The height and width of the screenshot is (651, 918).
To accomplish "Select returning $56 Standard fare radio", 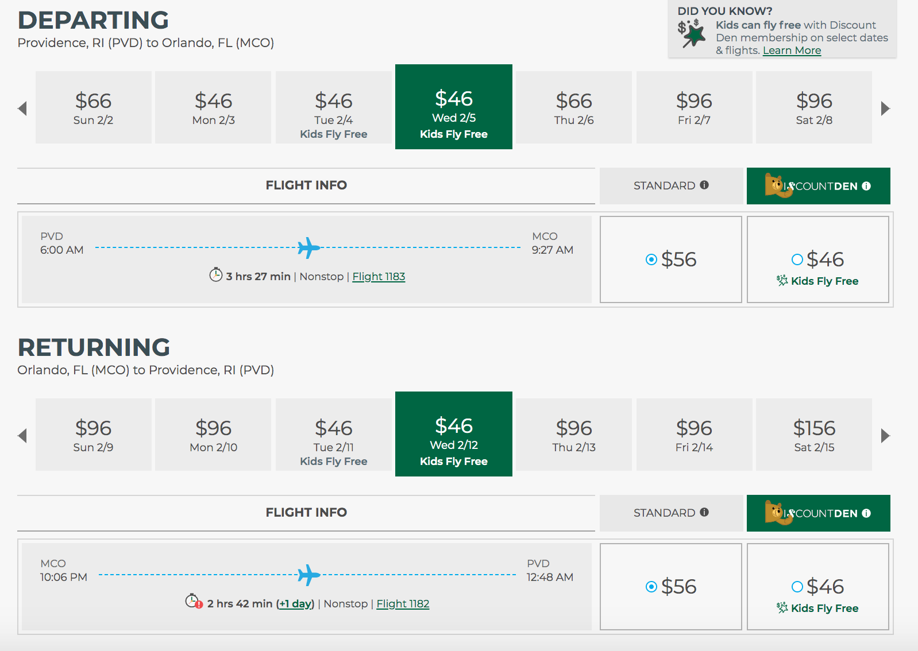I will point(651,587).
